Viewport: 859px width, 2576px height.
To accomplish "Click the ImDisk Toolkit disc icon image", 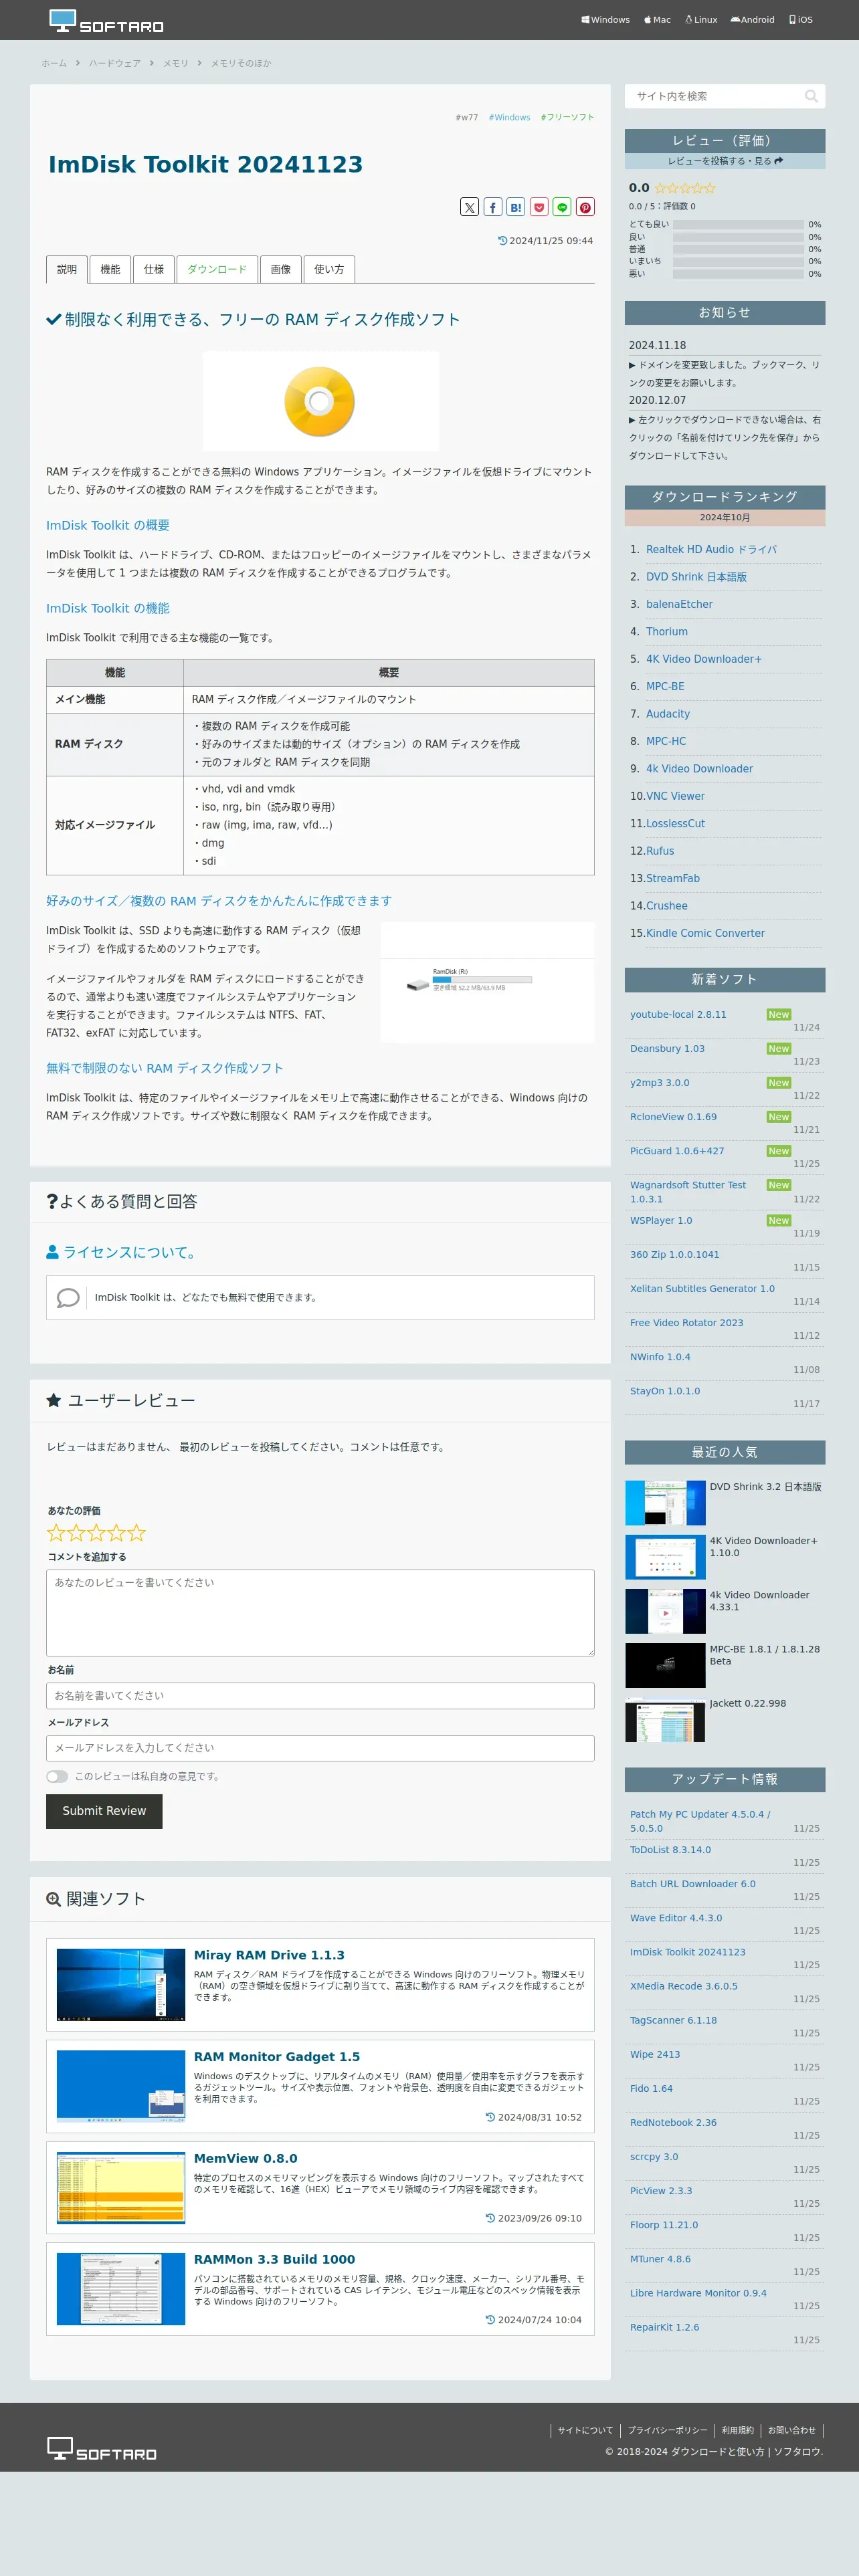I will click(x=320, y=401).
